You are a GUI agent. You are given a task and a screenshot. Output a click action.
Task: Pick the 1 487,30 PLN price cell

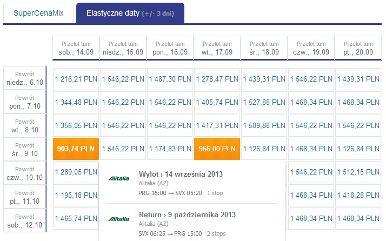click(170, 79)
